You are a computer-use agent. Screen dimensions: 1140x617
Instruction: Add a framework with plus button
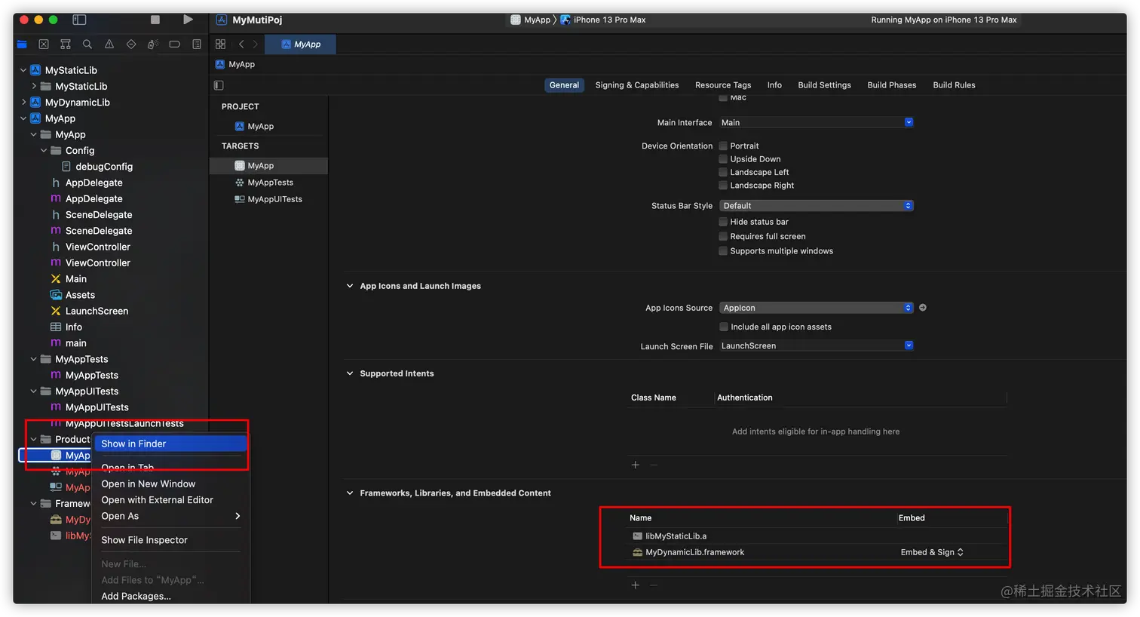tap(635, 585)
